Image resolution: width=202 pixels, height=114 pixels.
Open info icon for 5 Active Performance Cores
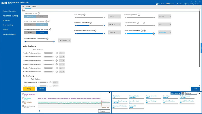57,68
